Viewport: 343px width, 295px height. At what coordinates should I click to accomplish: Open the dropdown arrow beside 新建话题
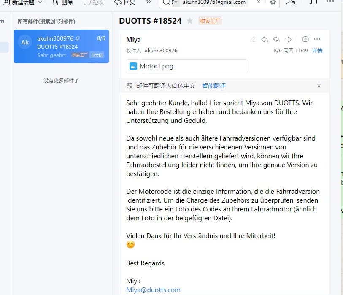40,2
